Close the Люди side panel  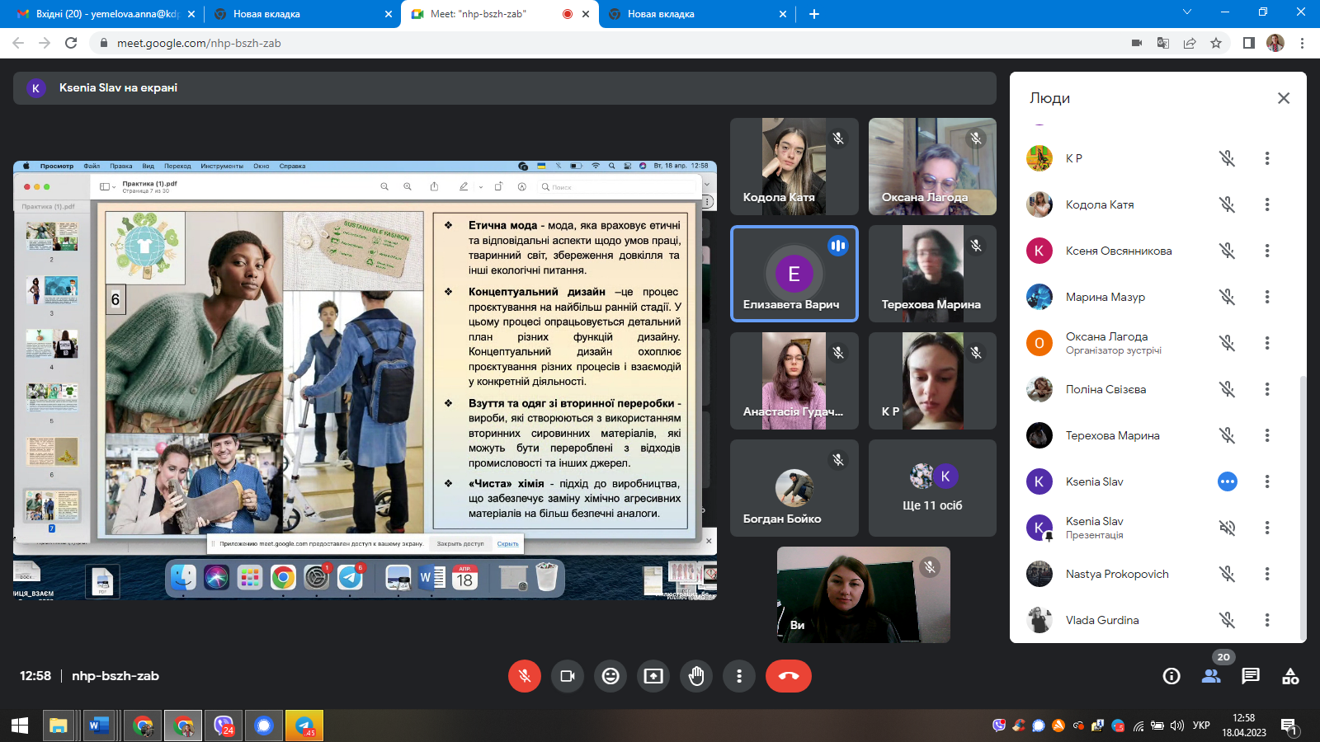pyautogui.click(x=1284, y=98)
